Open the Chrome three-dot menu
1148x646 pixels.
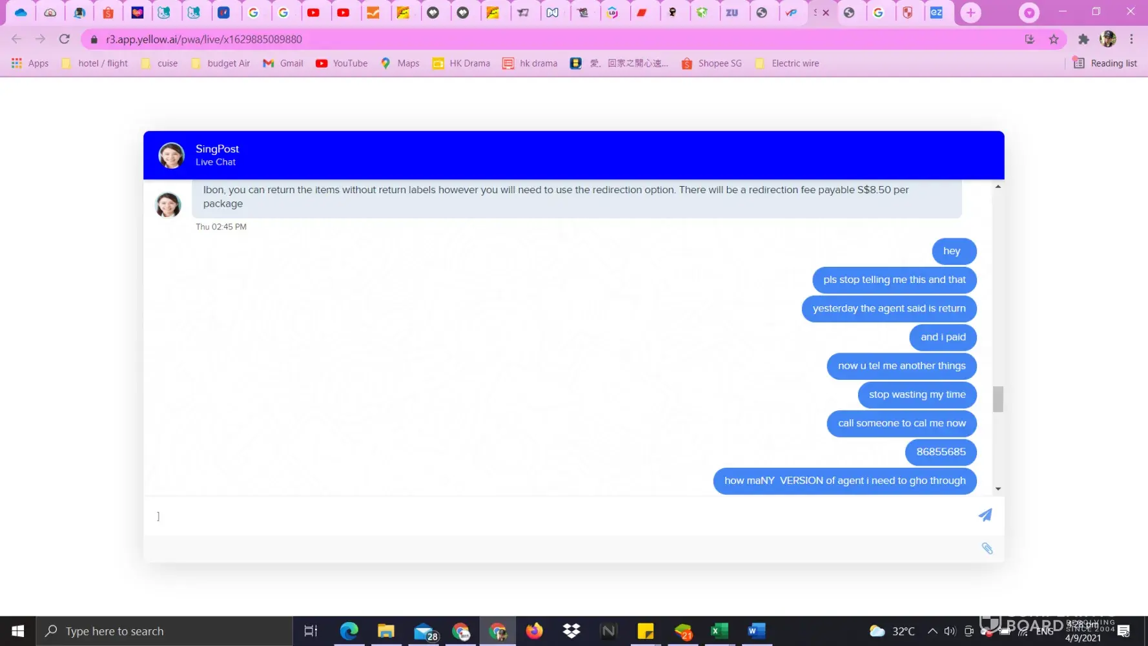pos(1131,39)
